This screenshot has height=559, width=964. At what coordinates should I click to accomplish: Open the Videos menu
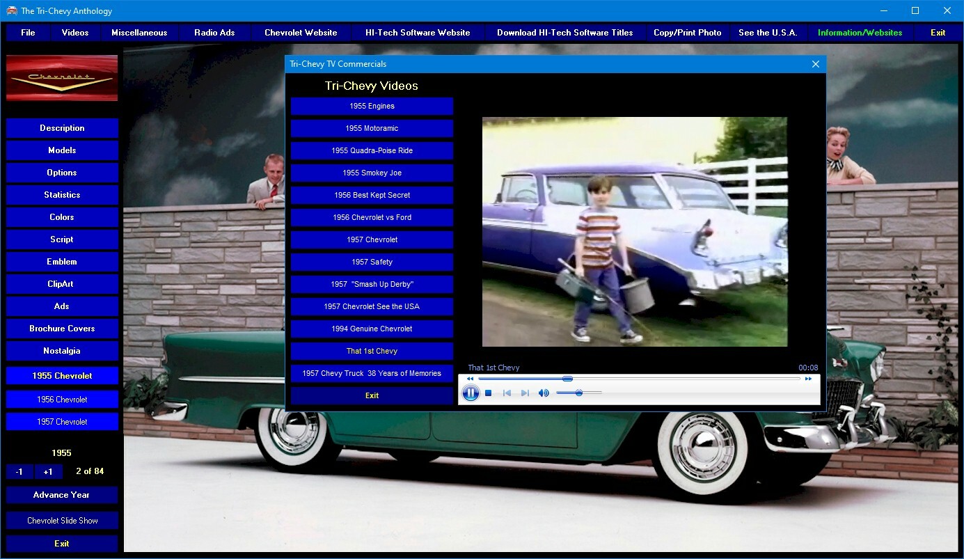(x=75, y=33)
